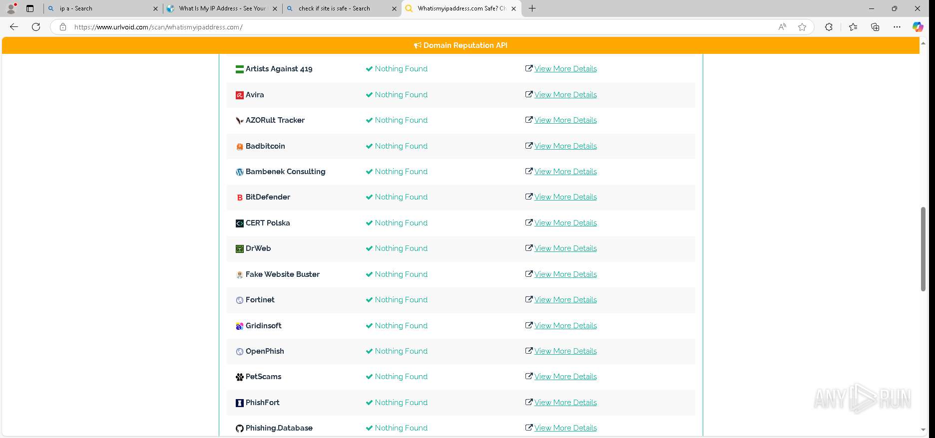Open View More Details for Bambenek Consulting
935x438 pixels.
[x=565, y=172]
